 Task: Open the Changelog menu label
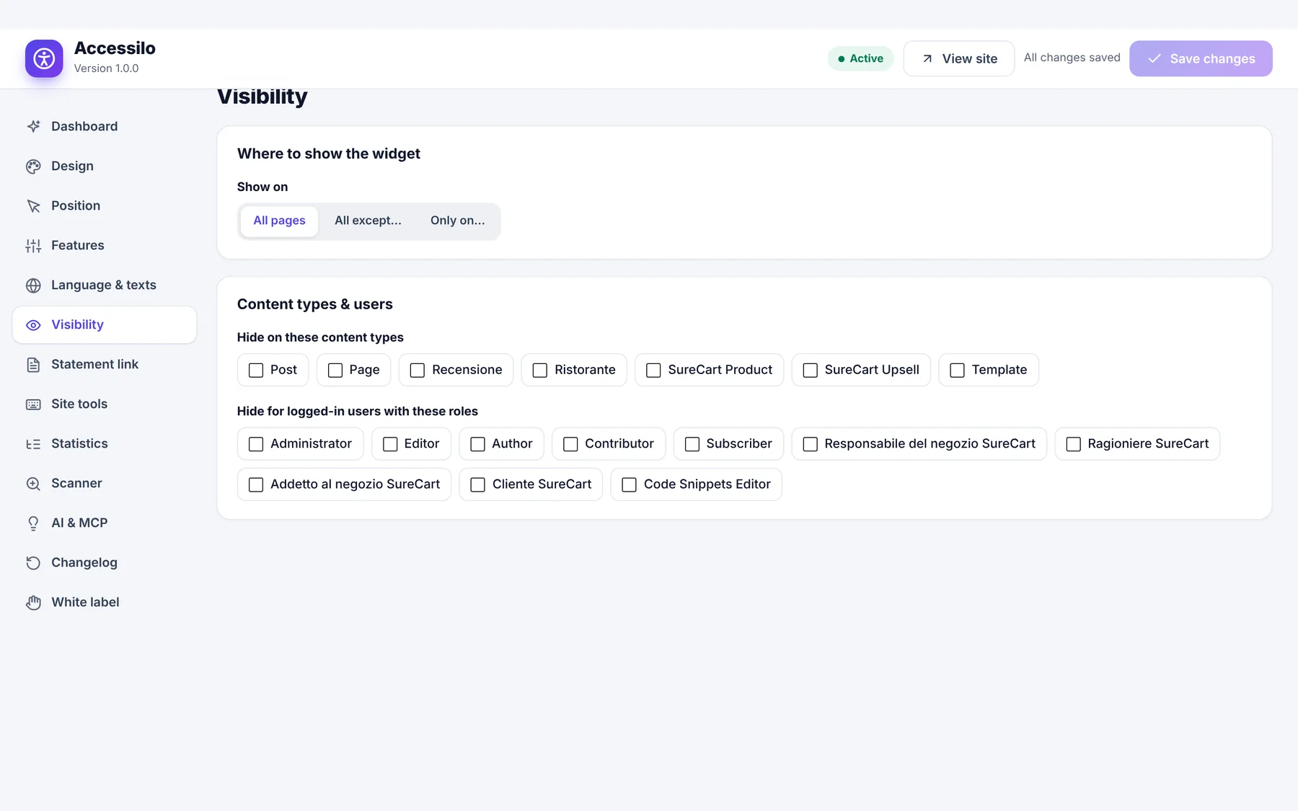(84, 563)
